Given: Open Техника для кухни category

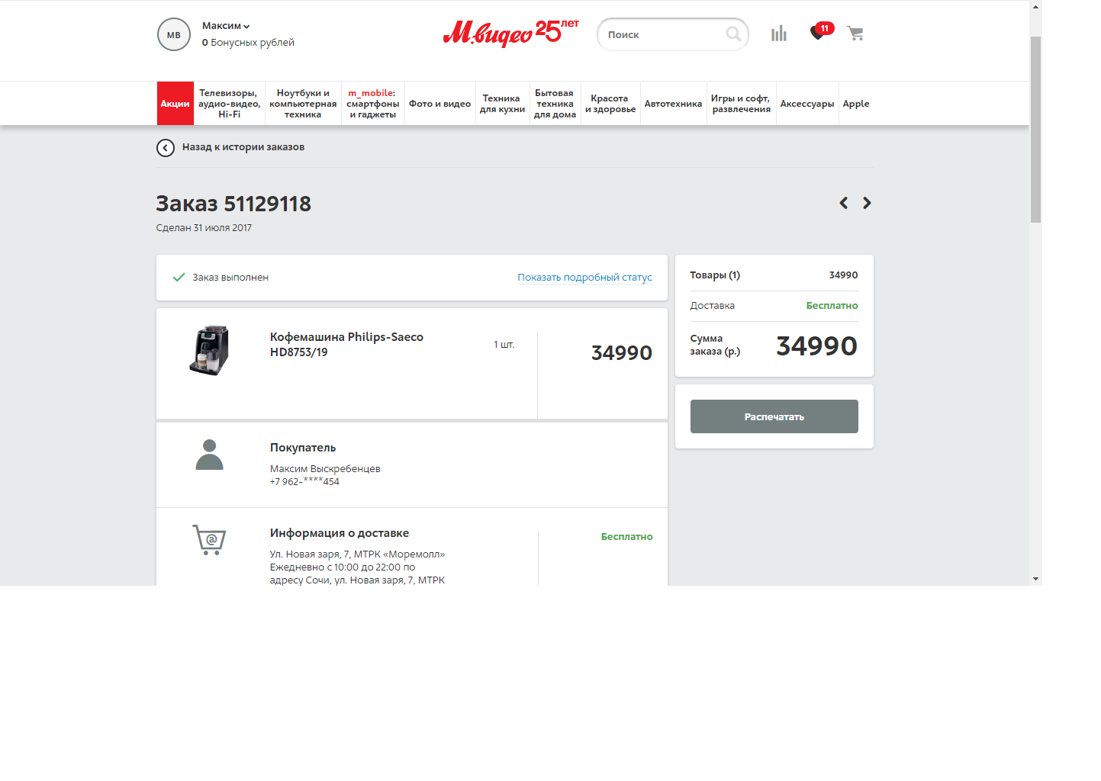Looking at the screenshot, I should tap(502, 104).
